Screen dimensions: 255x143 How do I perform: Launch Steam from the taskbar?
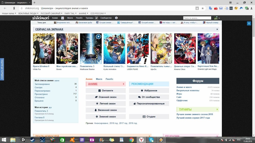tap(33, 140)
